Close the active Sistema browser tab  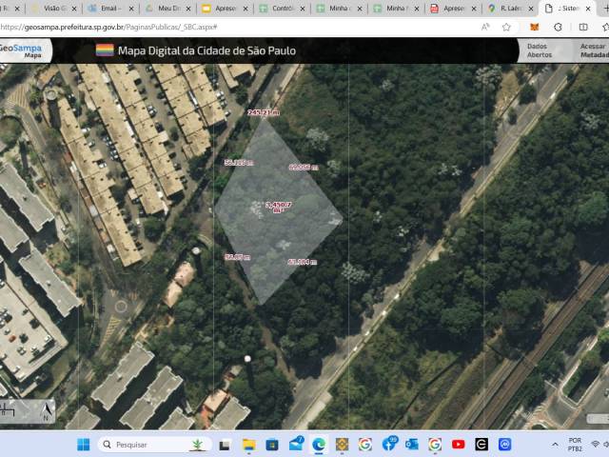[x=588, y=9]
